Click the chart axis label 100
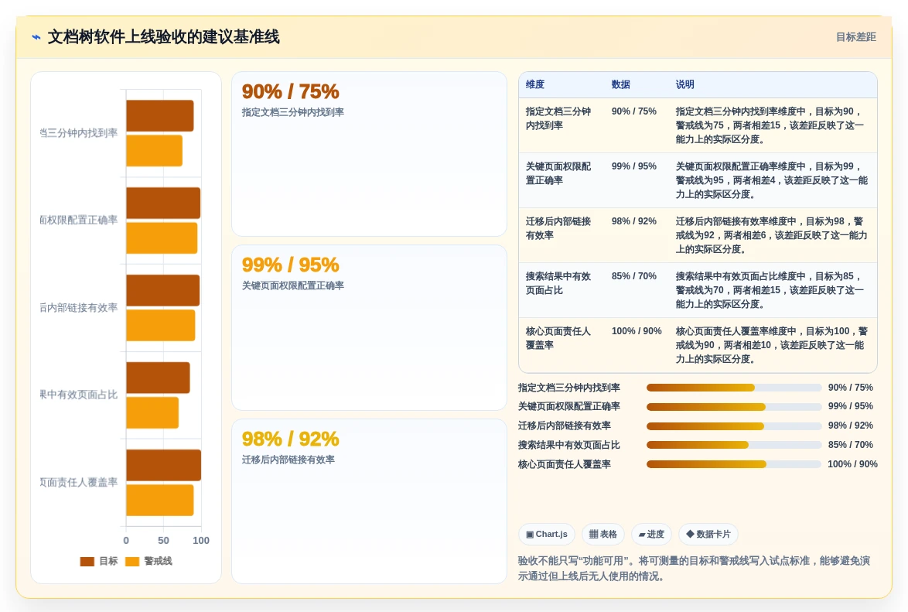This screenshot has height=612, width=908. pyautogui.click(x=201, y=541)
